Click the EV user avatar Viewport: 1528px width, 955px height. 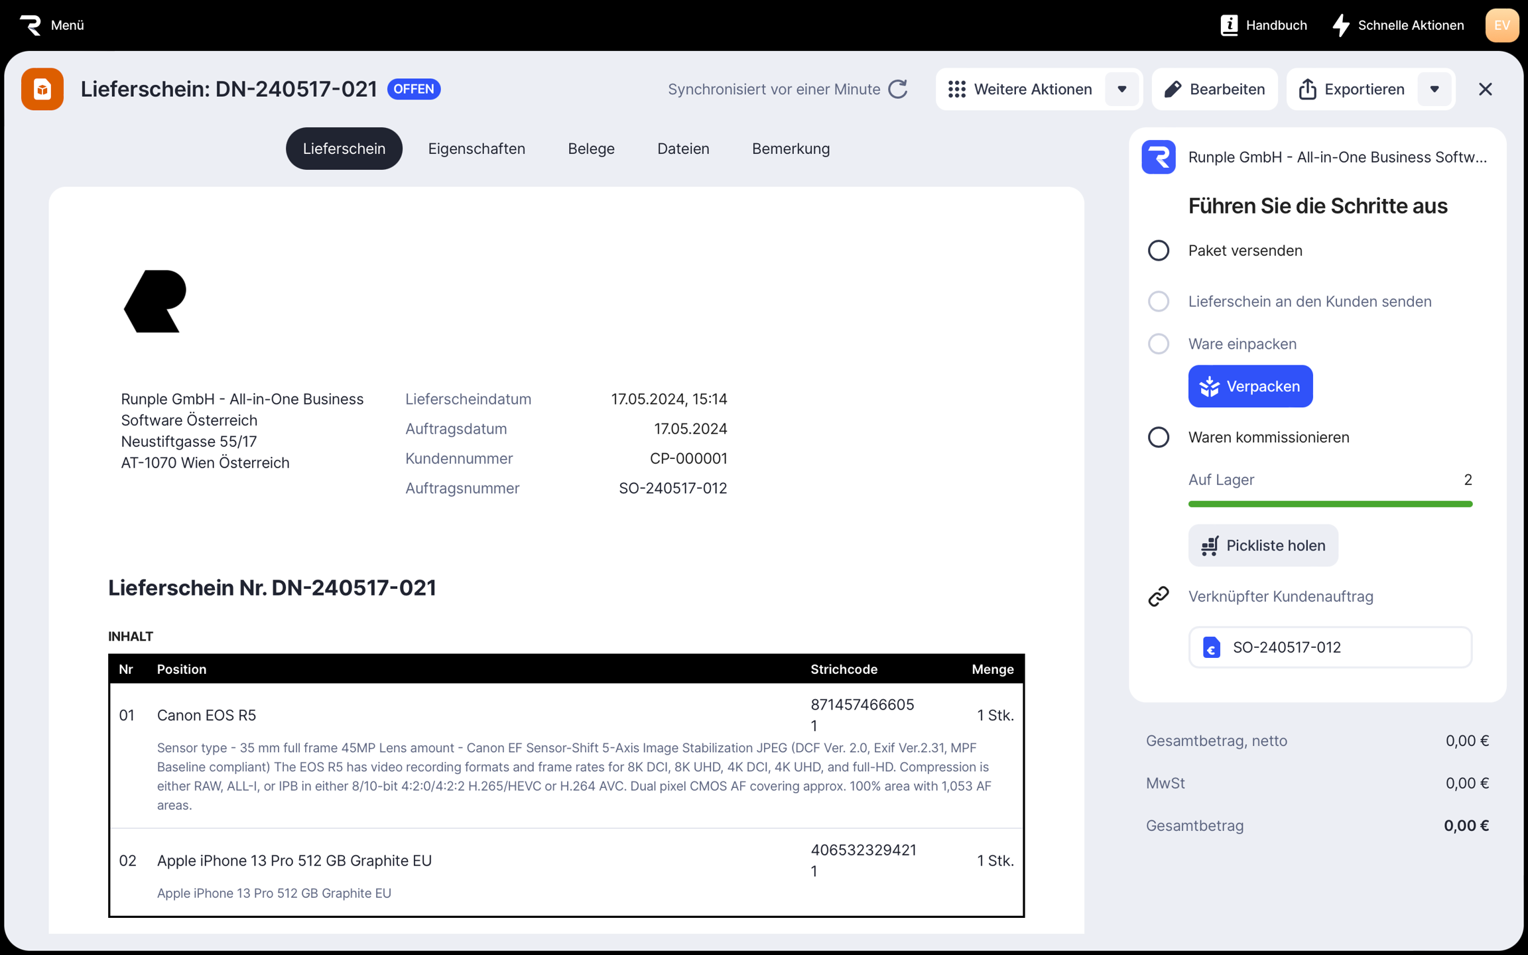pyautogui.click(x=1501, y=25)
